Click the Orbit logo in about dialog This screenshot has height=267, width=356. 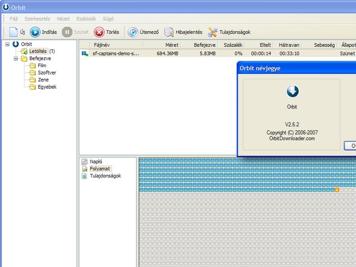[292, 91]
